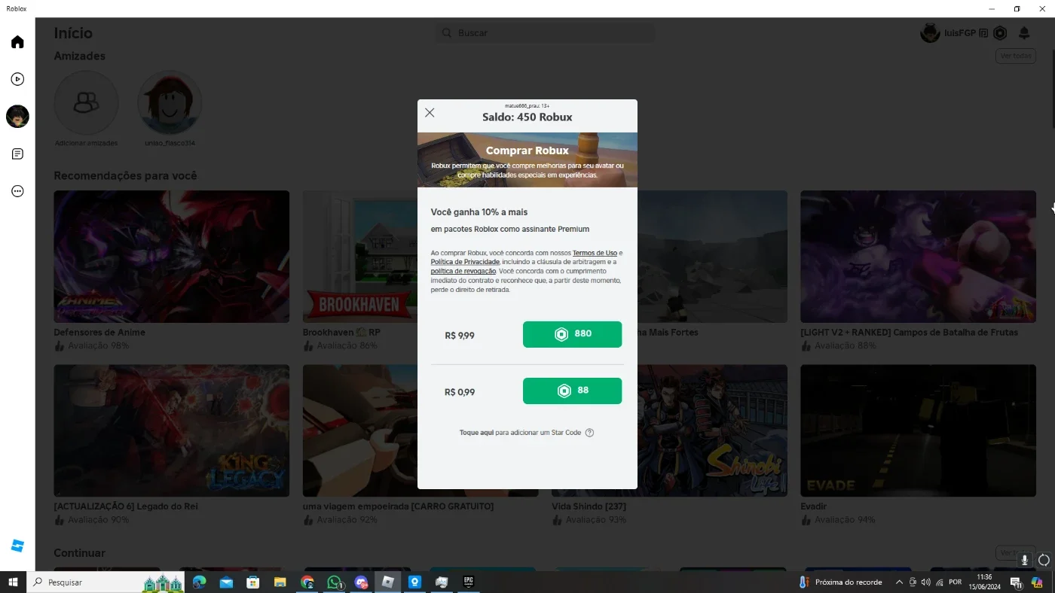
Task: Open the Mail app from taskbar
Action: point(226,582)
